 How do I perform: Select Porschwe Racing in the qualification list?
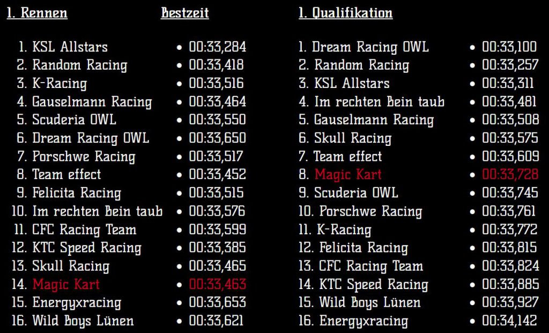(x=371, y=211)
